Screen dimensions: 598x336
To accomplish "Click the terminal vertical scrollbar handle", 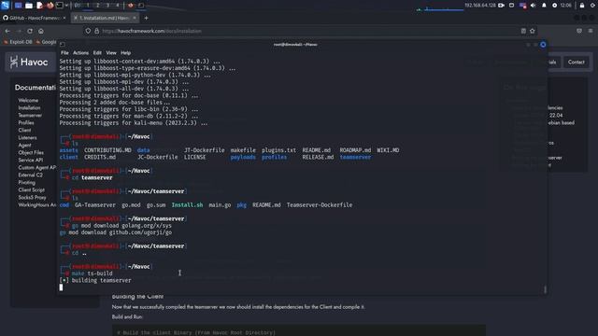I will pyautogui.click(x=545, y=289).
